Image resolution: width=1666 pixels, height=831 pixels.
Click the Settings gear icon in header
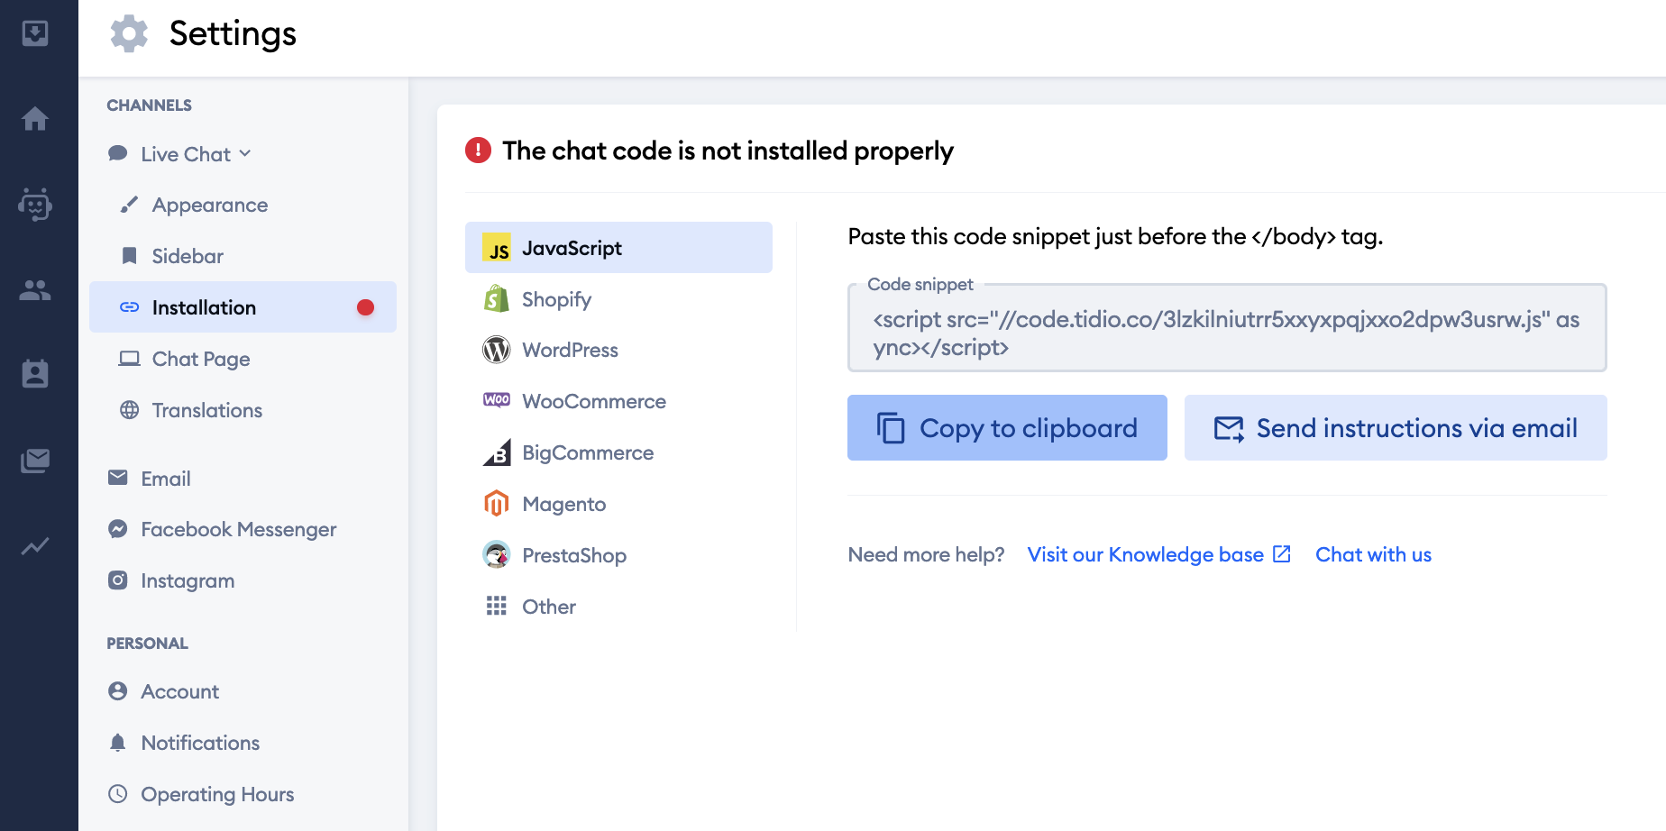[x=129, y=33]
